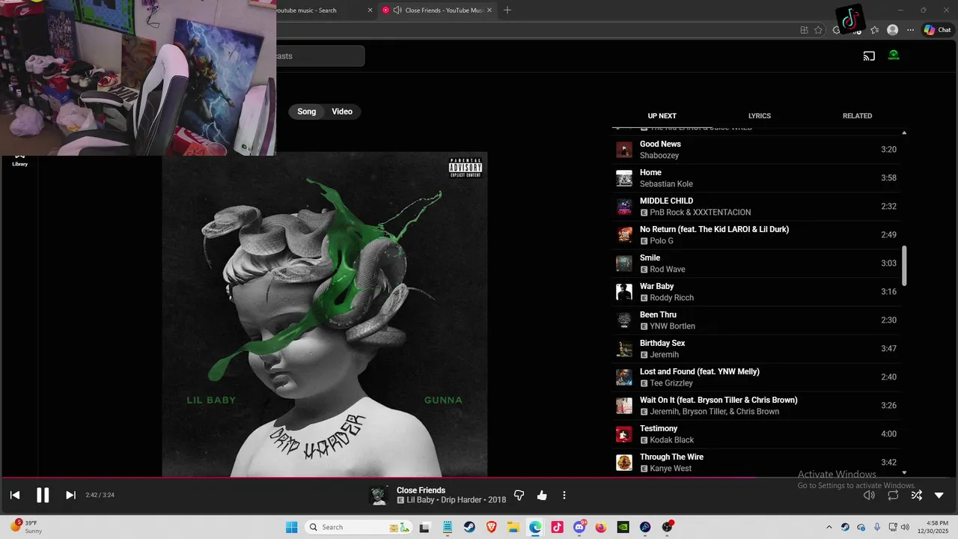Open the Windows Start menu

coord(291,527)
